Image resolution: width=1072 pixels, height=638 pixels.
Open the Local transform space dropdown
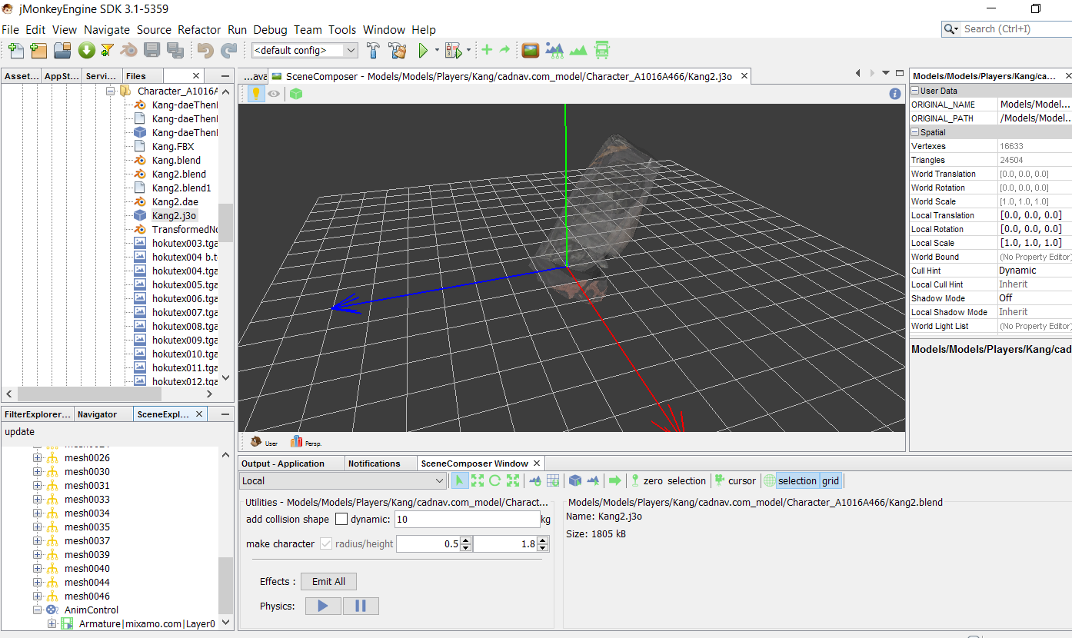tap(342, 480)
